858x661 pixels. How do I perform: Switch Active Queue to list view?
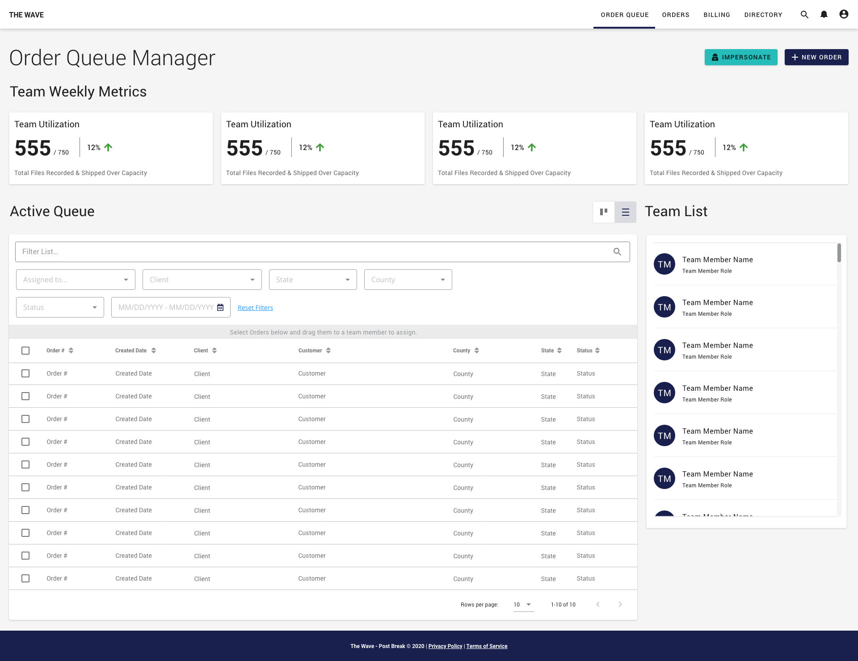point(626,212)
